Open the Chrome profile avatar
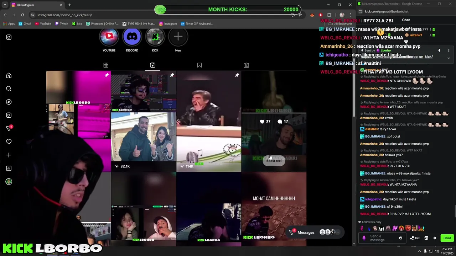This screenshot has width=456, height=256. pos(342,15)
